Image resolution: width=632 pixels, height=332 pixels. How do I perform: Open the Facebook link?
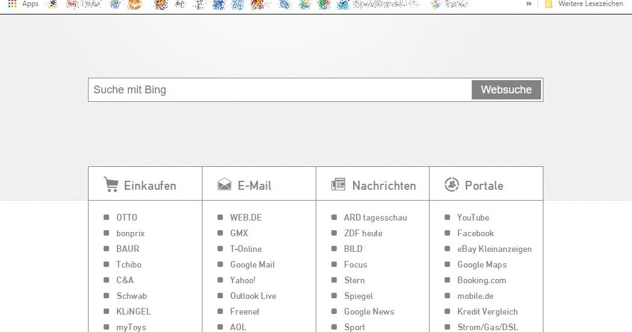click(x=475, y=233)
